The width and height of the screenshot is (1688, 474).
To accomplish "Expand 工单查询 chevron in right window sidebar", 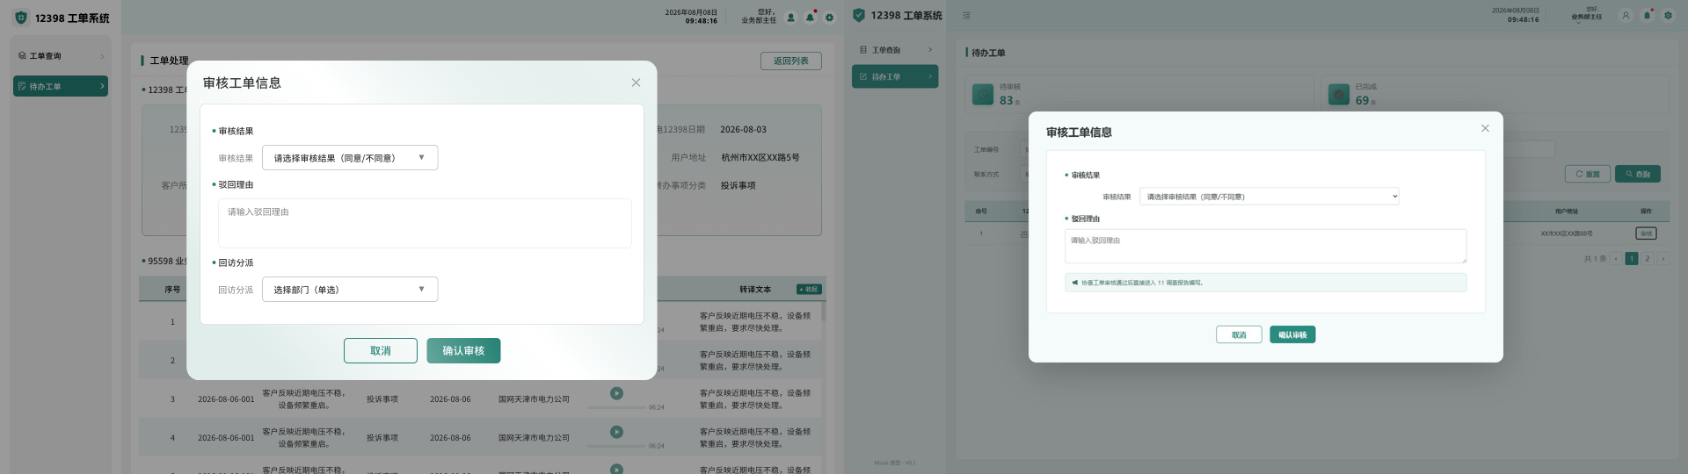I will [930, 50].
